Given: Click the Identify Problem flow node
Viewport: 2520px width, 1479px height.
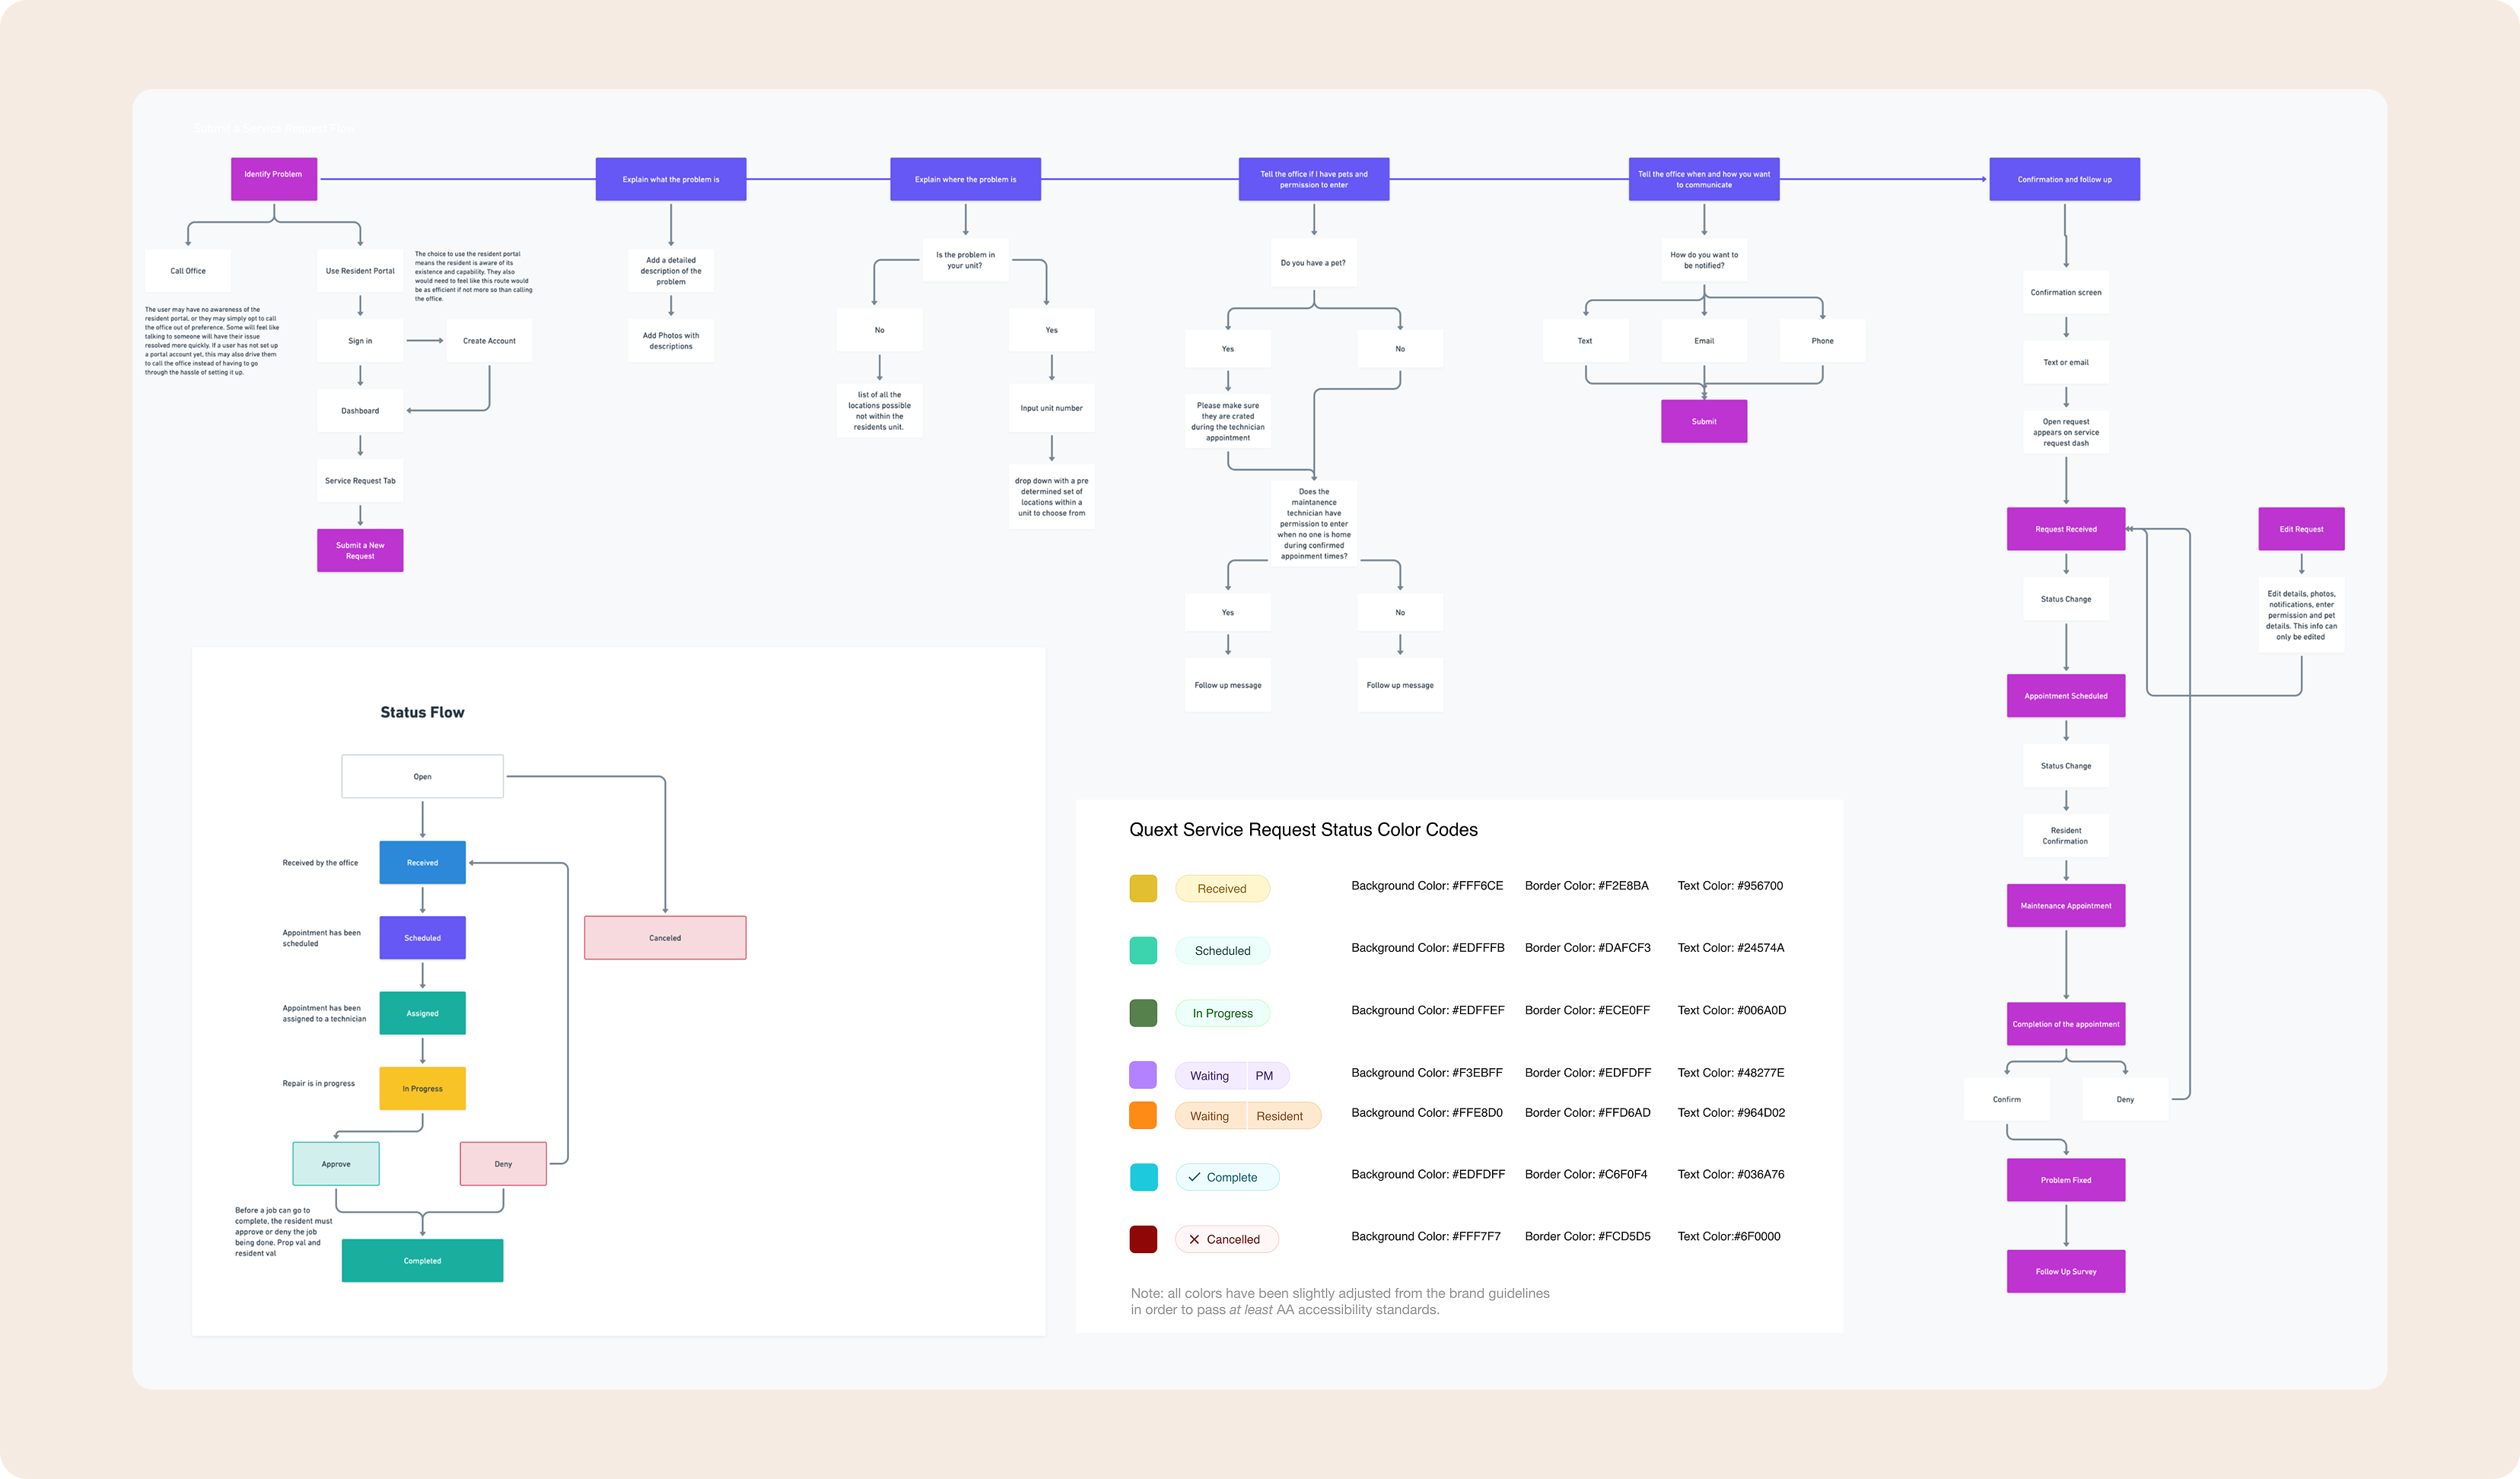Looking at the screenshot, I should 273,178.
